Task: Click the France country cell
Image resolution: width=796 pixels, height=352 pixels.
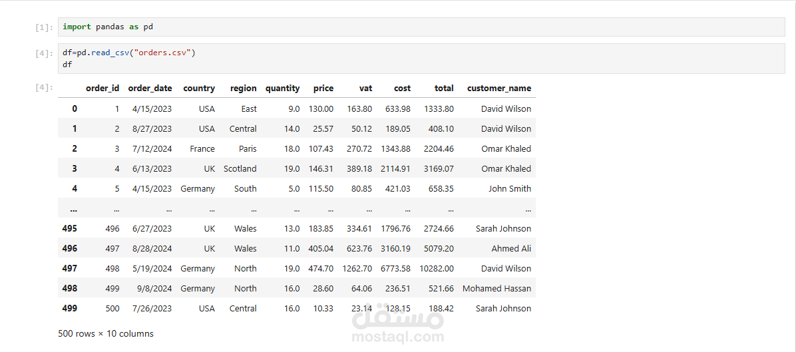Action: tap(202, 148)
